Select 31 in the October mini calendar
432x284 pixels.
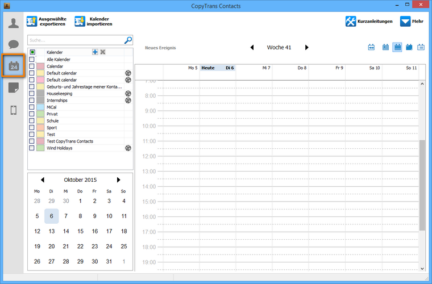(109, 261)
